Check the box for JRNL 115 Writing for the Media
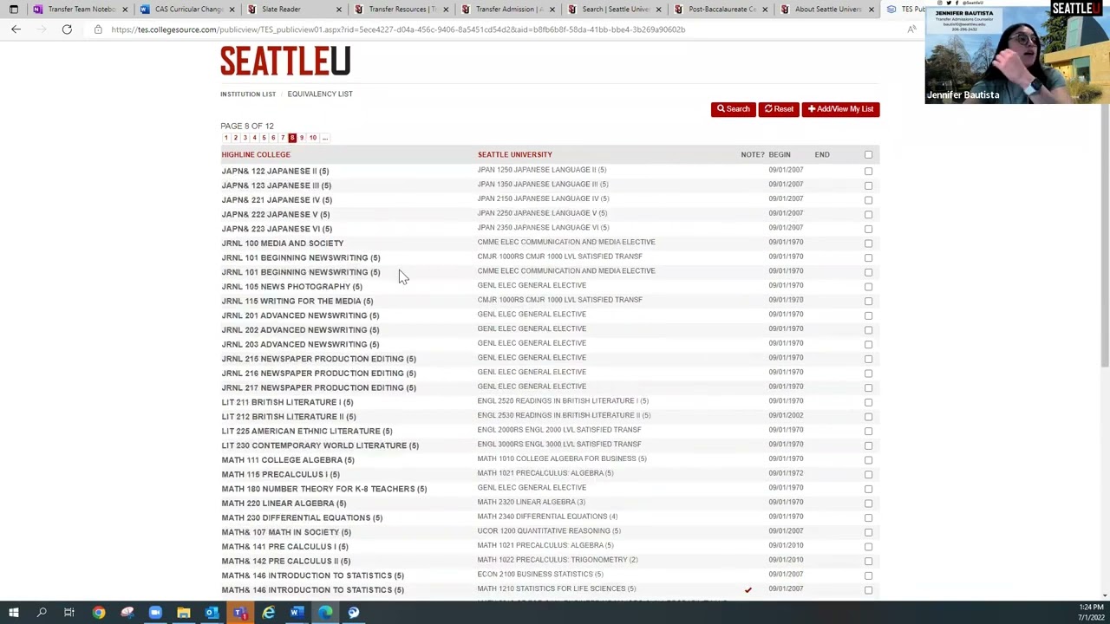This screenshot has height=624, width=1110. click(868, 301)
